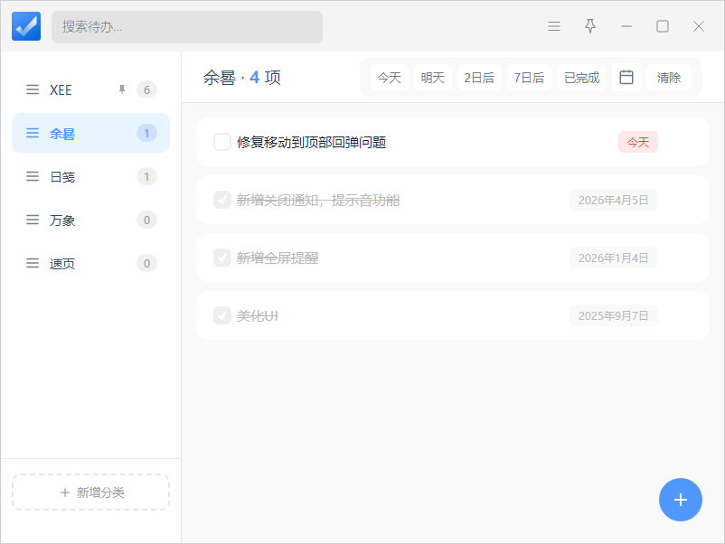Click count badge 0 on 万象 row
Screen dimensions: 725x544
click(146, 220)
